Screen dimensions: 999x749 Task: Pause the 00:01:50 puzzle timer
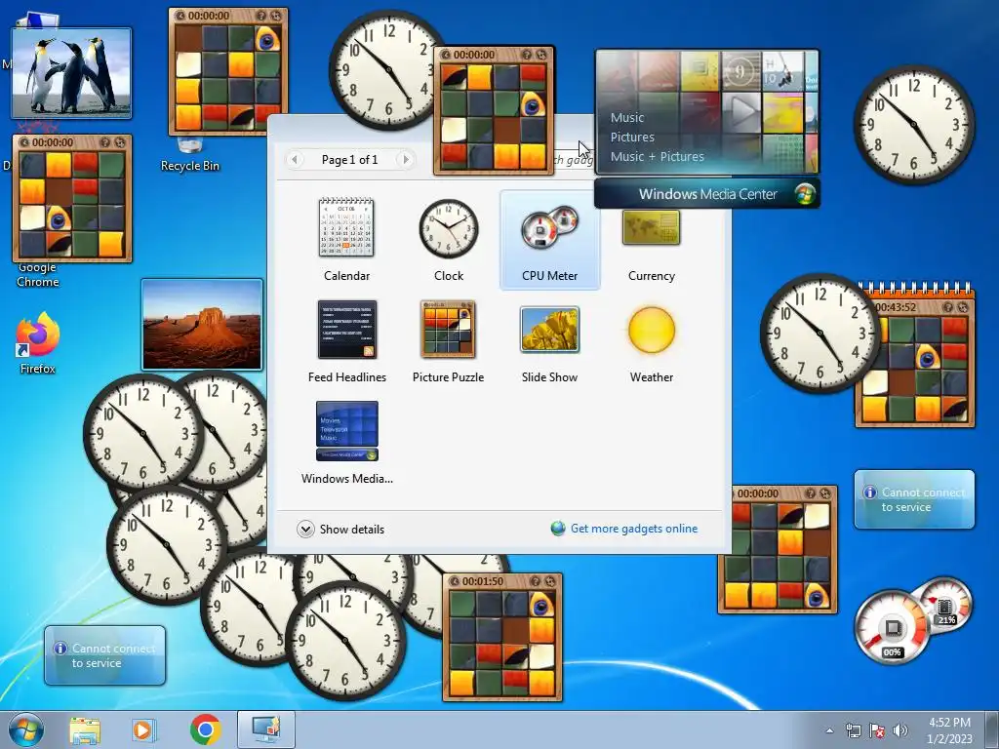(x=453, y=581)
